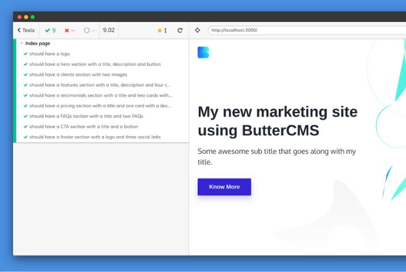Click the failed tests red X count
This screenshot has width=406, height=272.
[69, 31]
